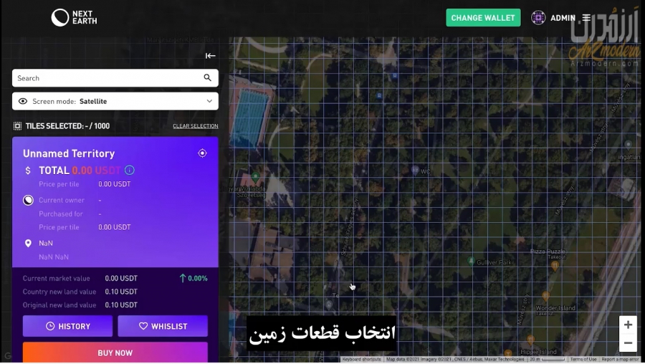Image resolution: width=645 pixels, height=364 pixels.
Task: Open Terms of Use link
Action: [x=583, y=359]
